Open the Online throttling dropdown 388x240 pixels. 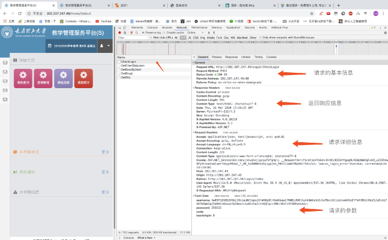[196, 32]
